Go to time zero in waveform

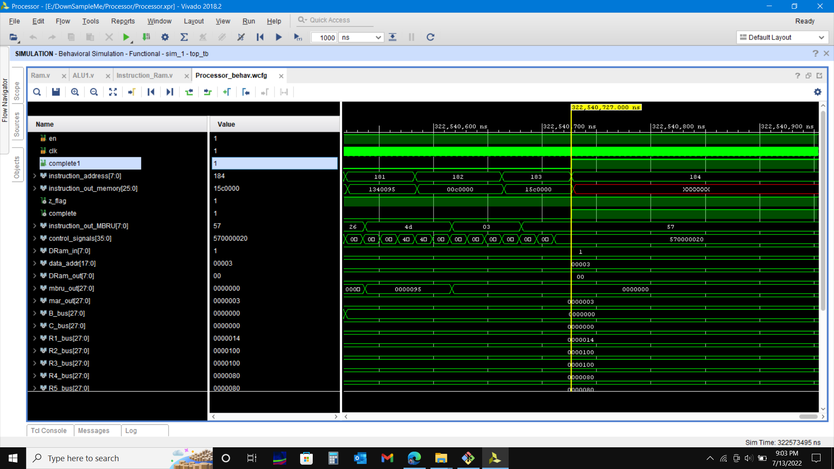tap(151, 92)
